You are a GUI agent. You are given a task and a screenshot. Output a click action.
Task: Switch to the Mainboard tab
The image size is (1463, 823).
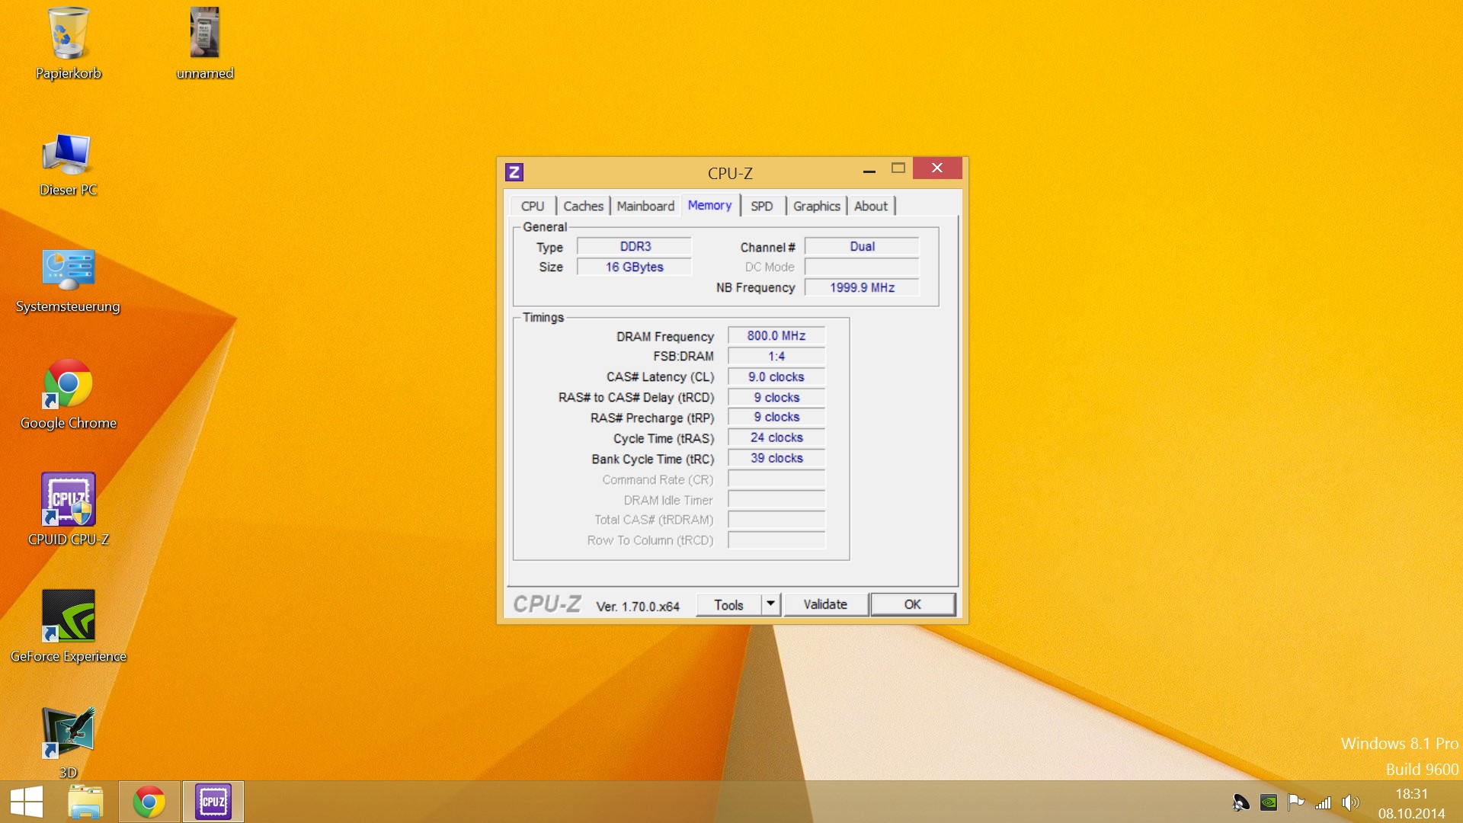coord(645,206)
